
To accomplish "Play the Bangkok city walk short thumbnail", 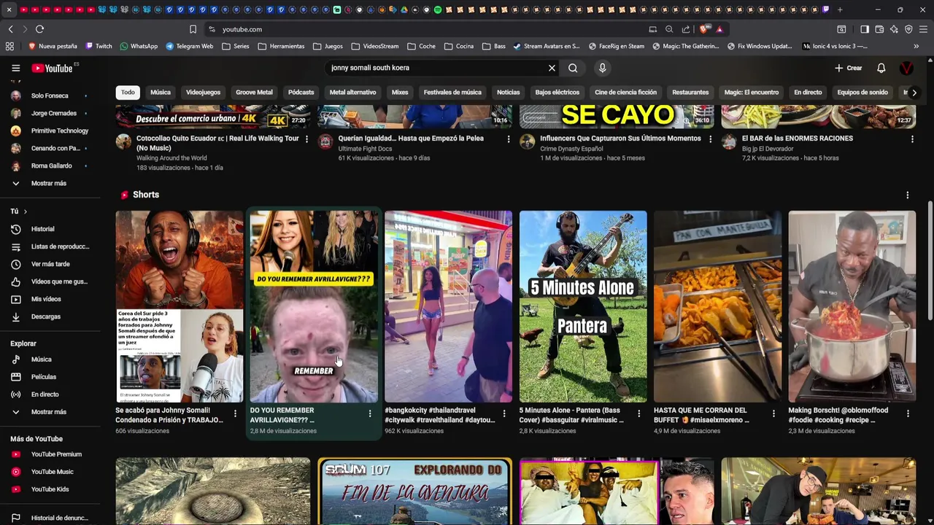I will pyautogui.click(x=448, y=306).
